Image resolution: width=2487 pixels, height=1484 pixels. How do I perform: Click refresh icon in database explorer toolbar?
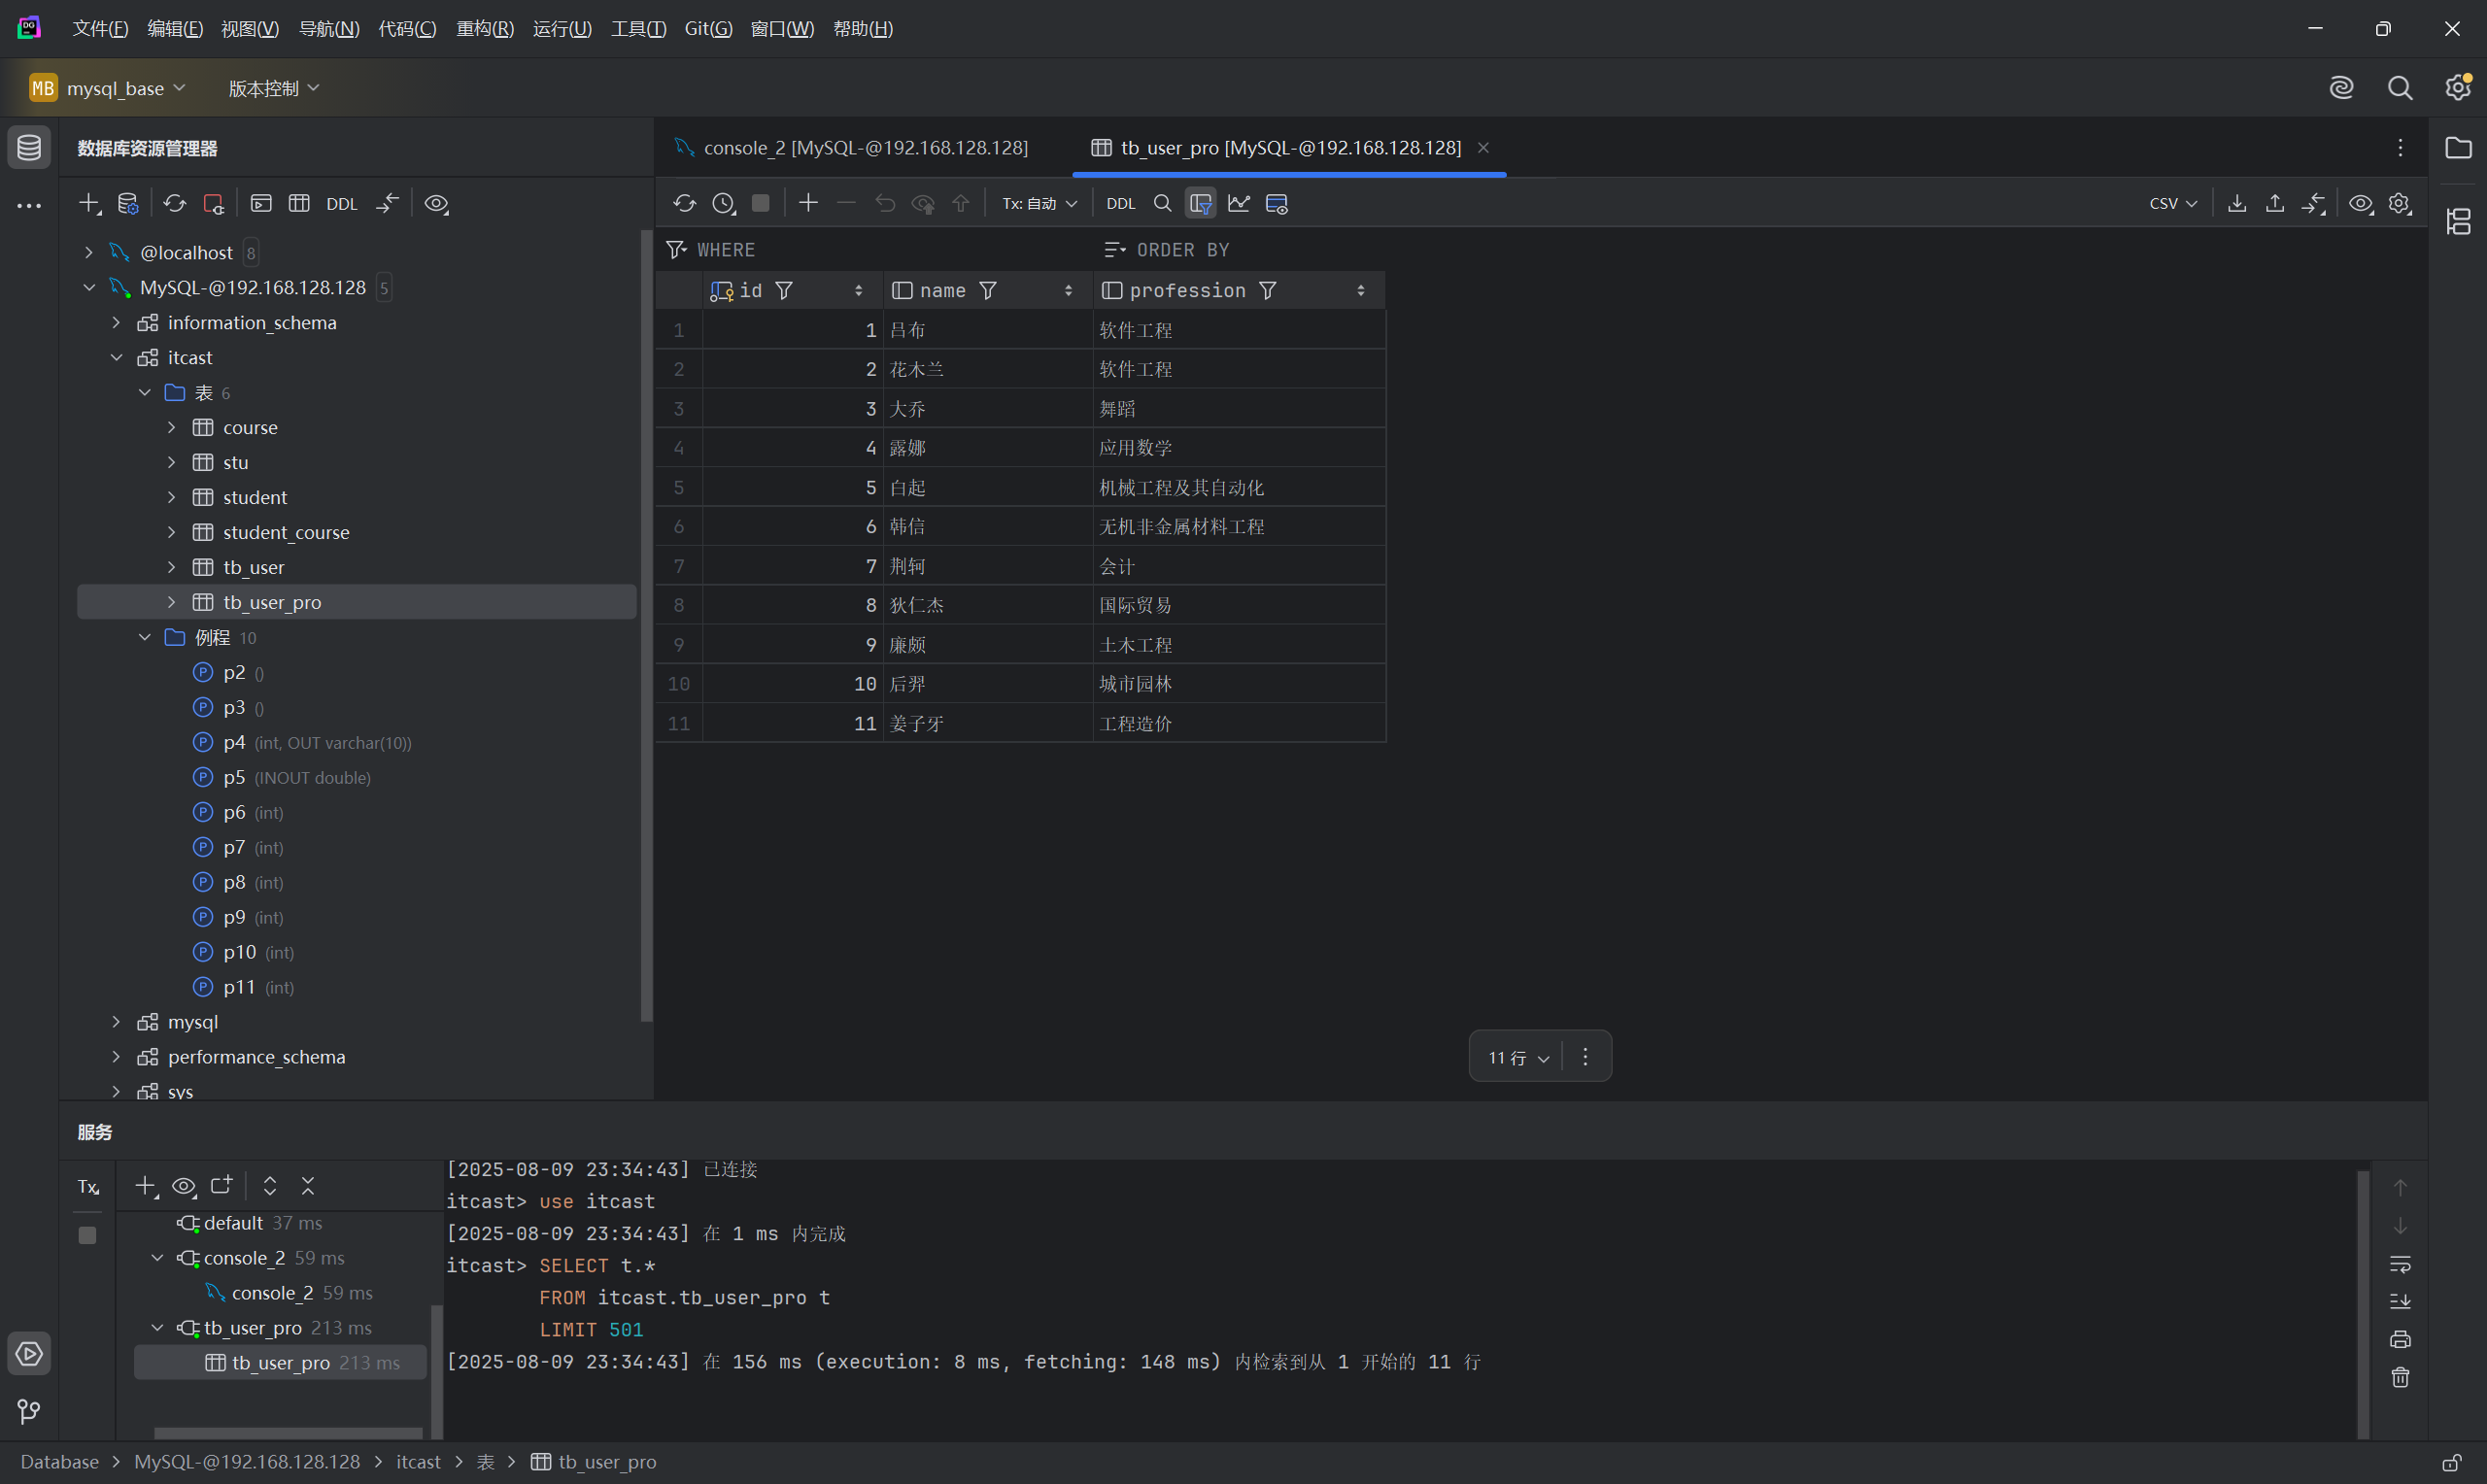click(x=174, y=203)
